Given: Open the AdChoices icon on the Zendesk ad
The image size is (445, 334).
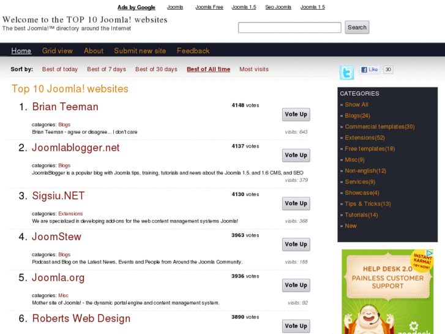Looking at the screenshot, I should (x=430, y=253).
